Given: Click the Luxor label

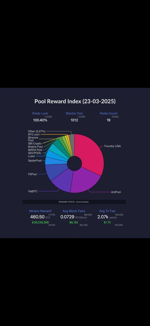Looking at the screenshot, I should (31, 156).
